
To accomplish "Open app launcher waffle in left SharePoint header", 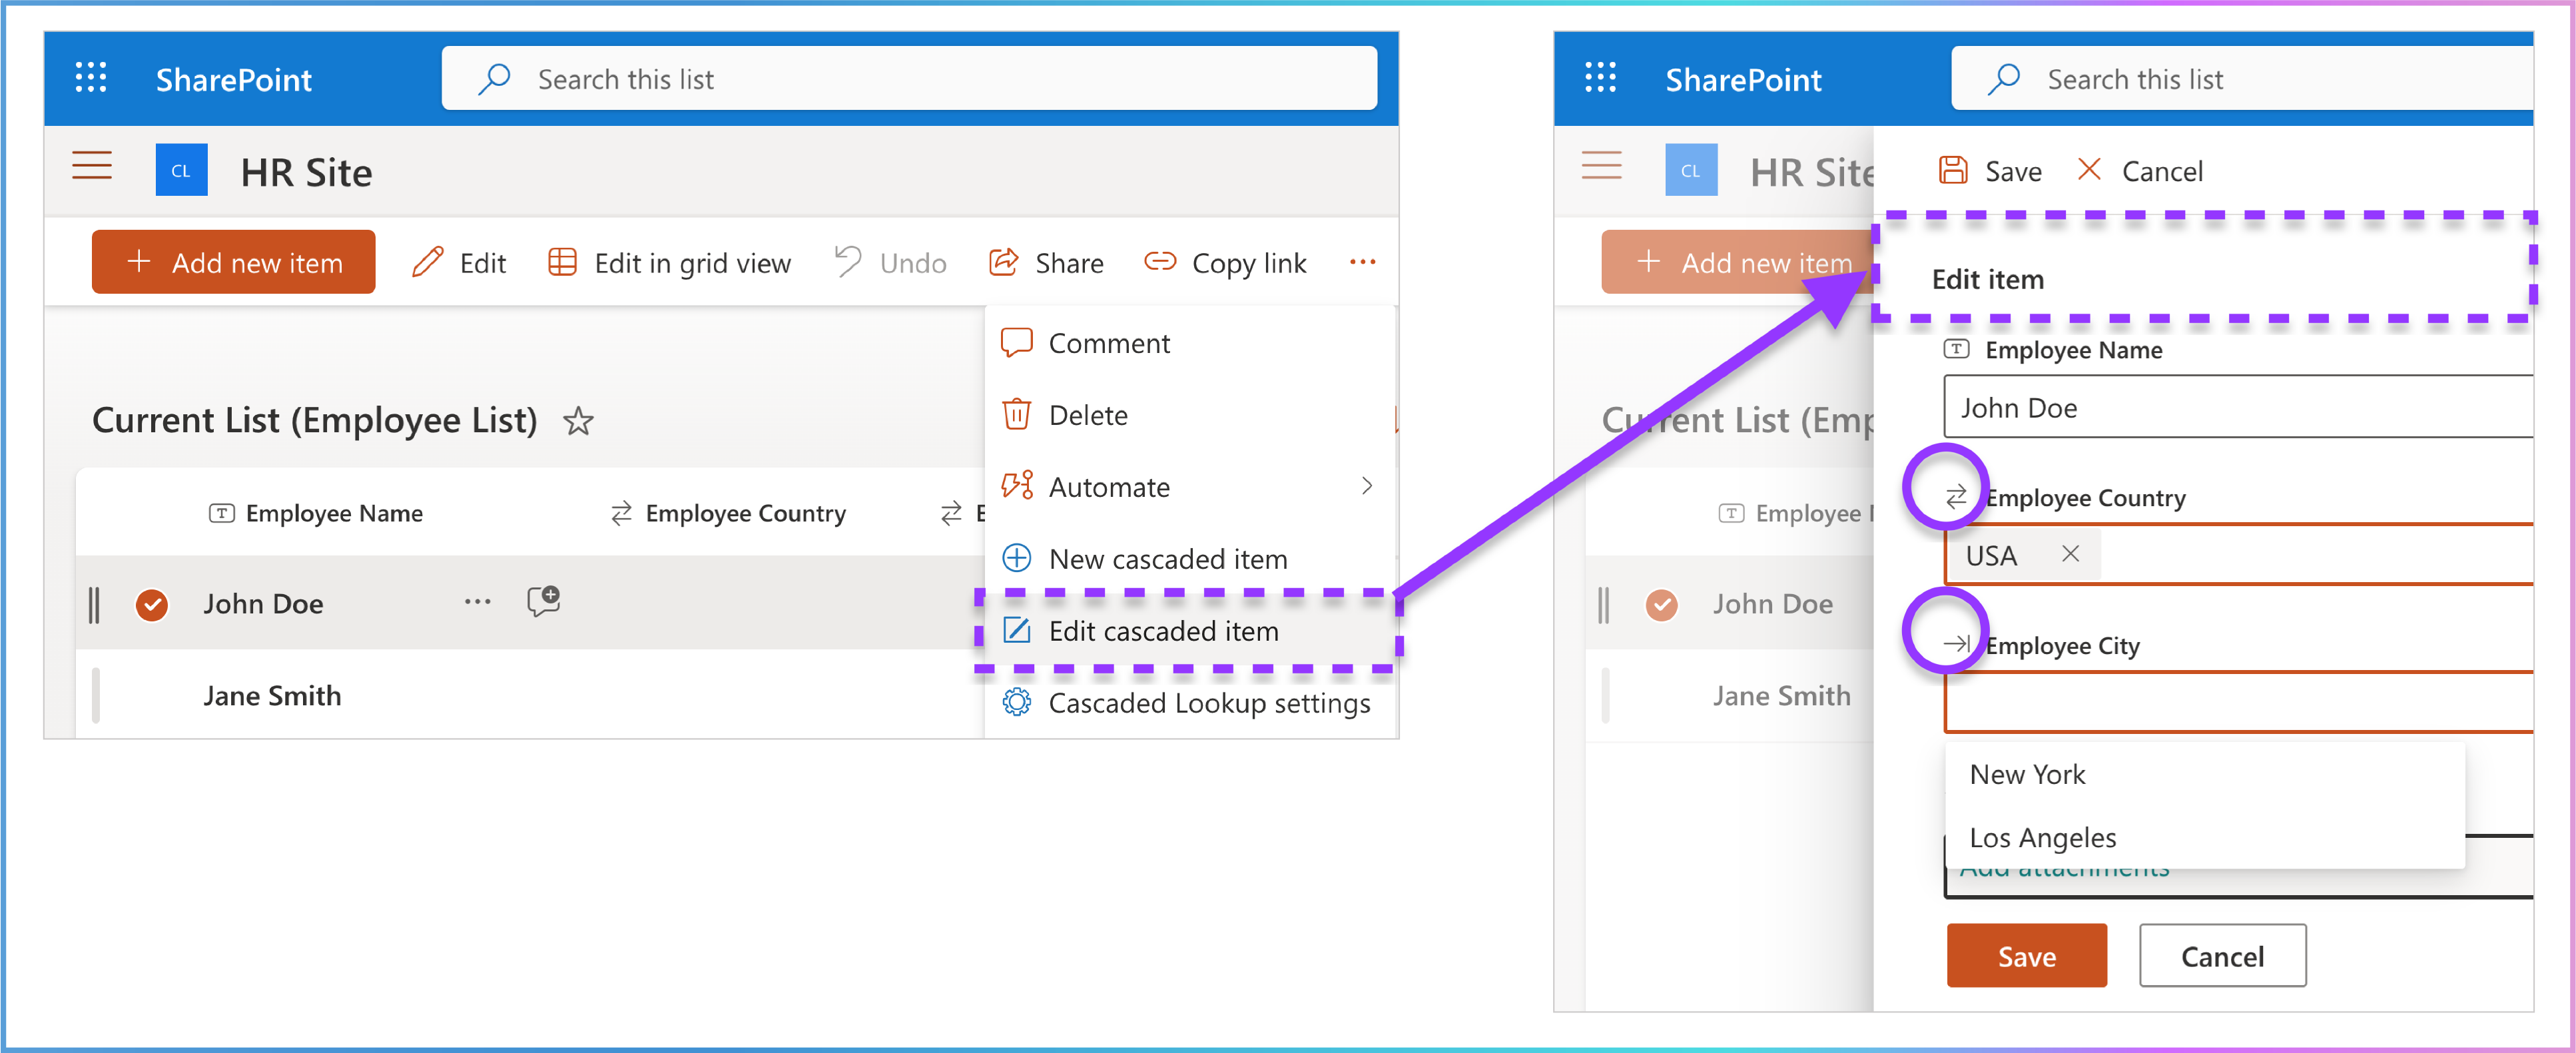I will pyautogui.click(x=91, y=78).
